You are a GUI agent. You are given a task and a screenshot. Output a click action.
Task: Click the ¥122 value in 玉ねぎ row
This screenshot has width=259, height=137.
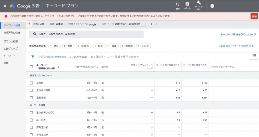pos(204,83)
